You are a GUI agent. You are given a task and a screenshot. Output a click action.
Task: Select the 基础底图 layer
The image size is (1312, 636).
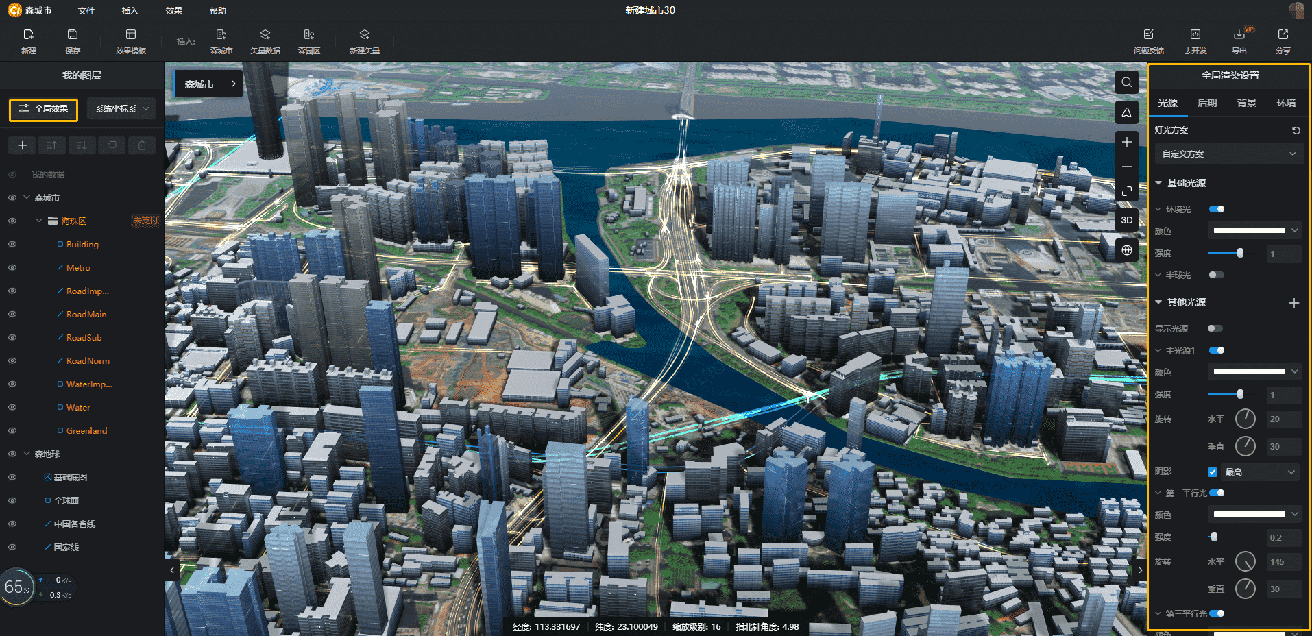(71, 477)
